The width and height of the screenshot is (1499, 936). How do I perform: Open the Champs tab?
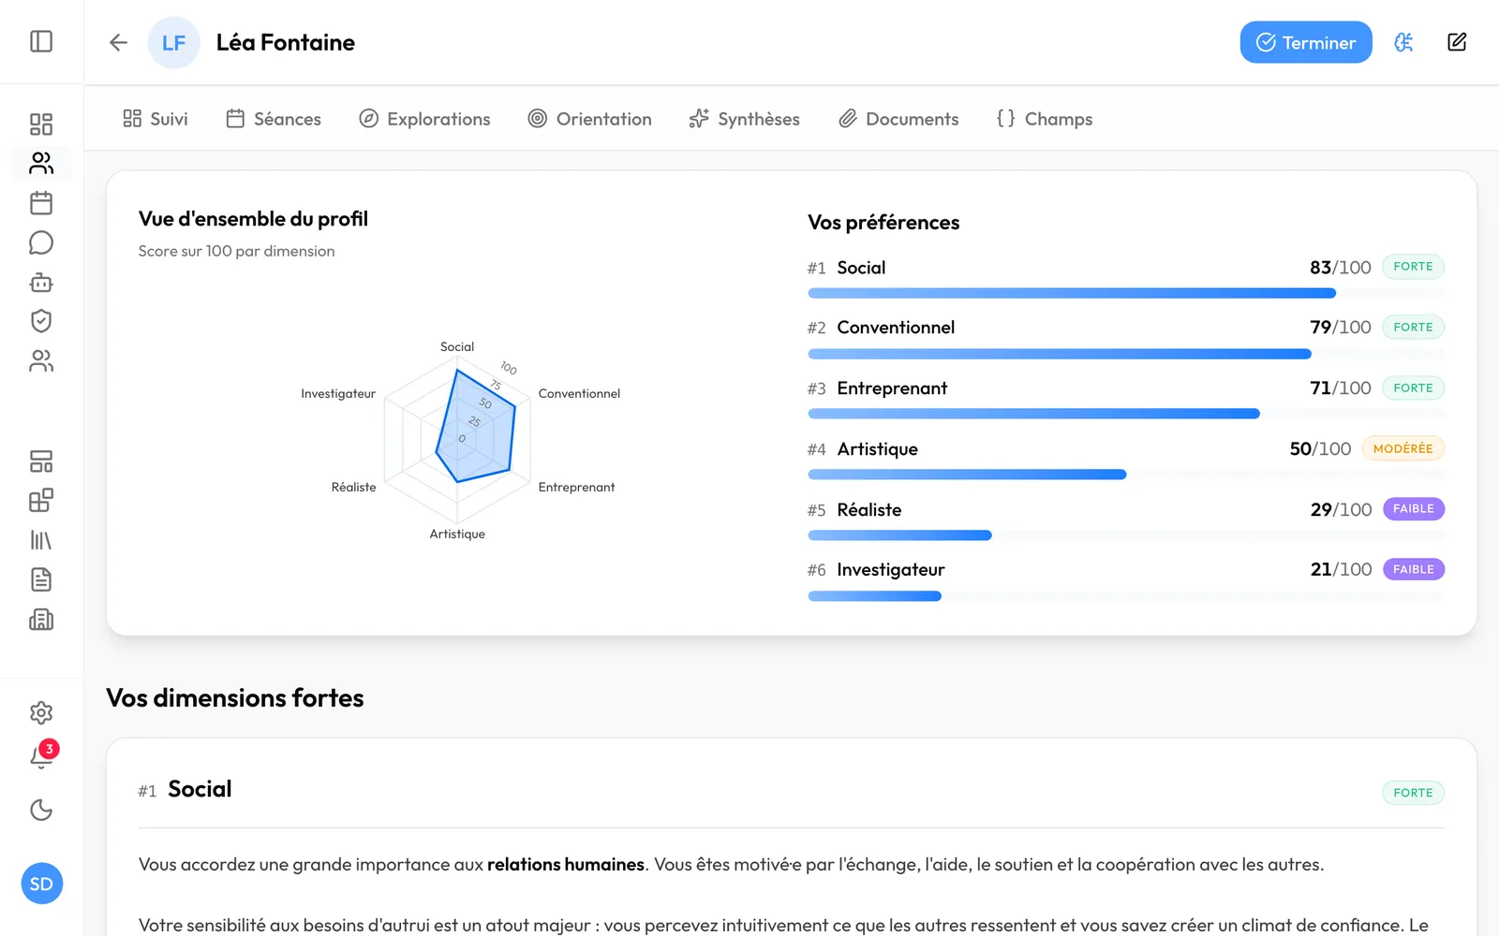click(x=1045, y=119)
